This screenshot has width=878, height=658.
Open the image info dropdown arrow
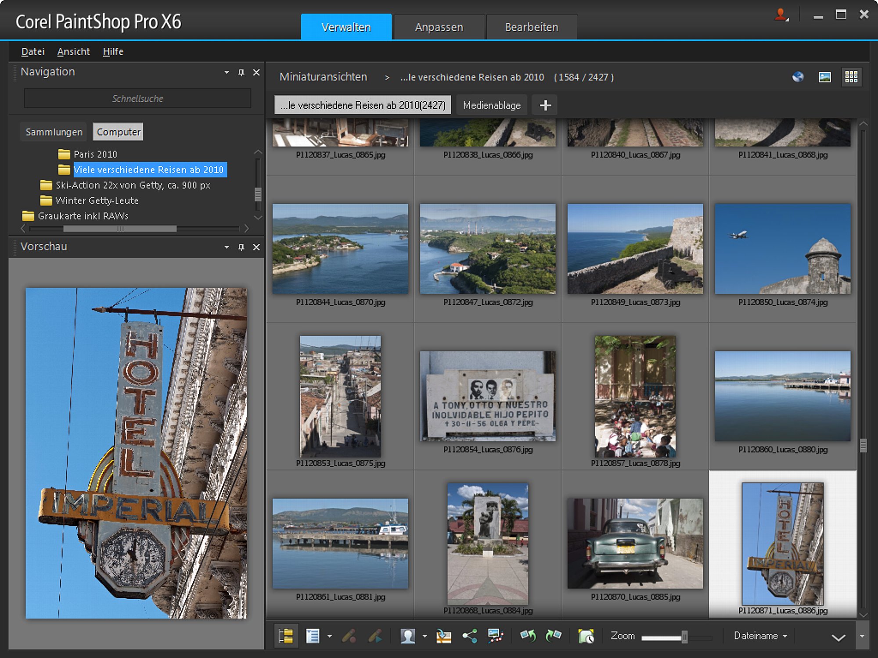330,636
